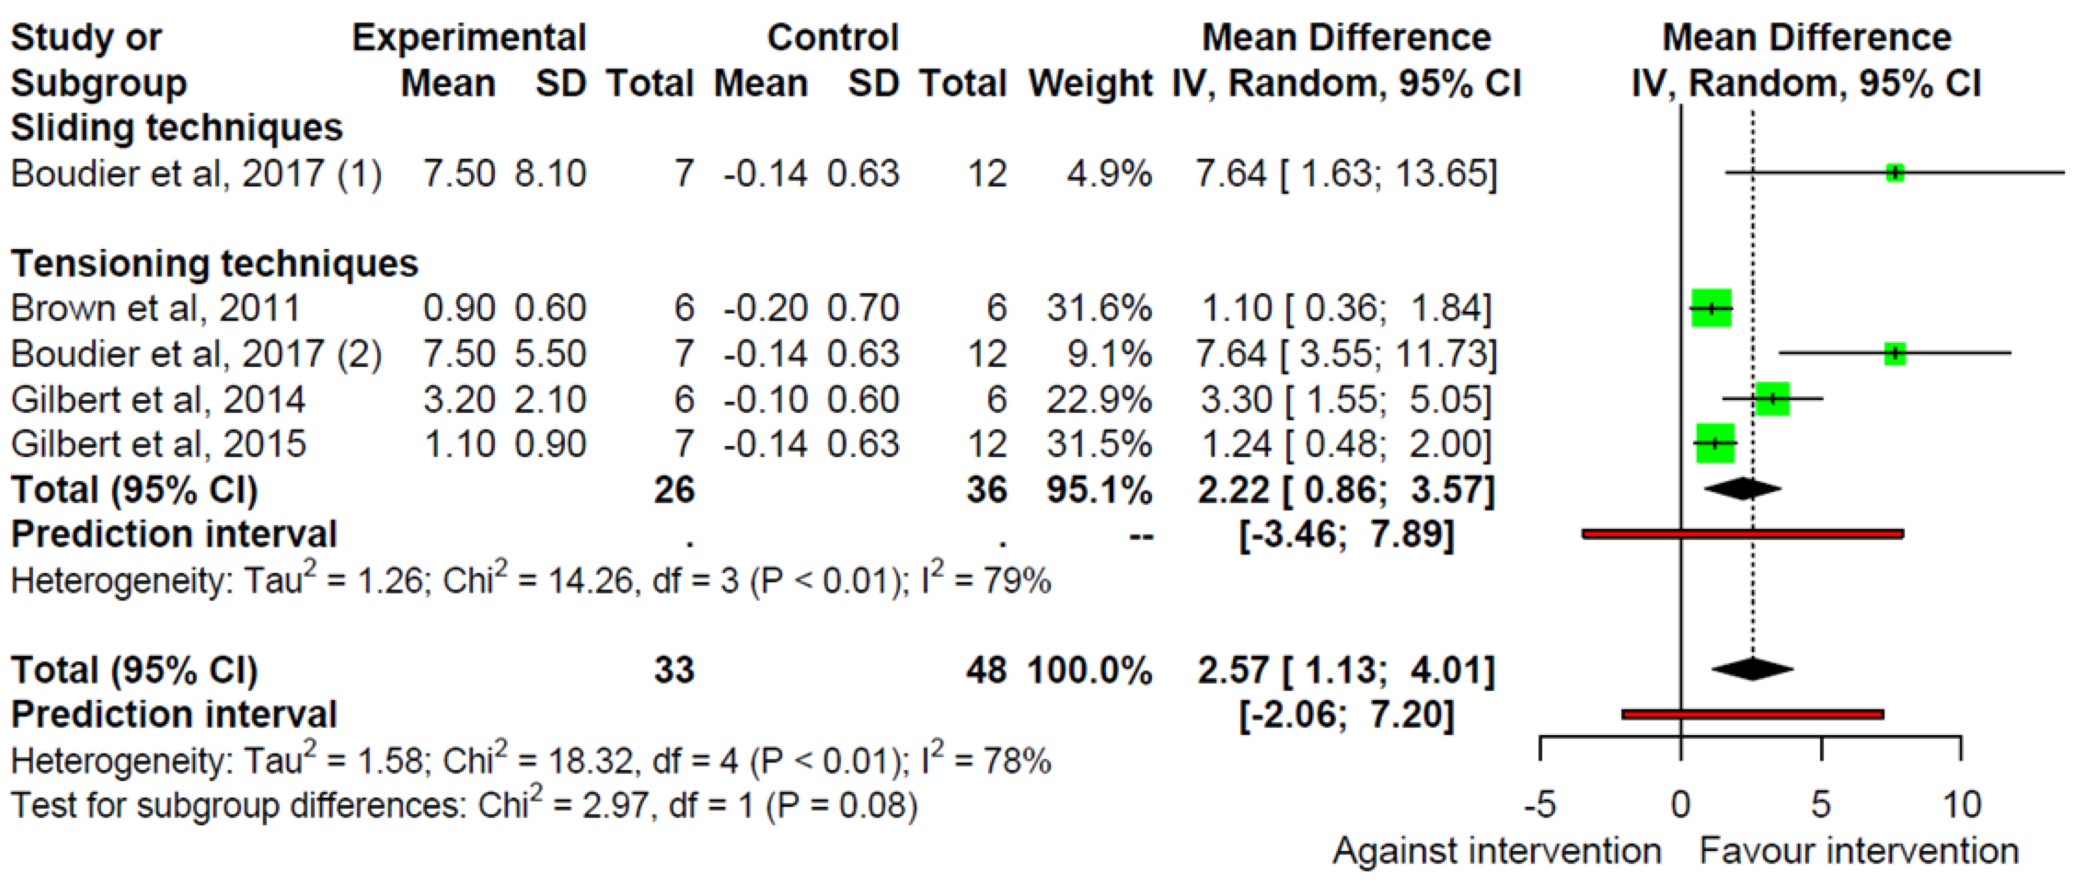Screen dimensions: 2080x885
Task: Click the red prediction interval bar for [-3.46; 7.89]
Action: tap(1742, 533)
